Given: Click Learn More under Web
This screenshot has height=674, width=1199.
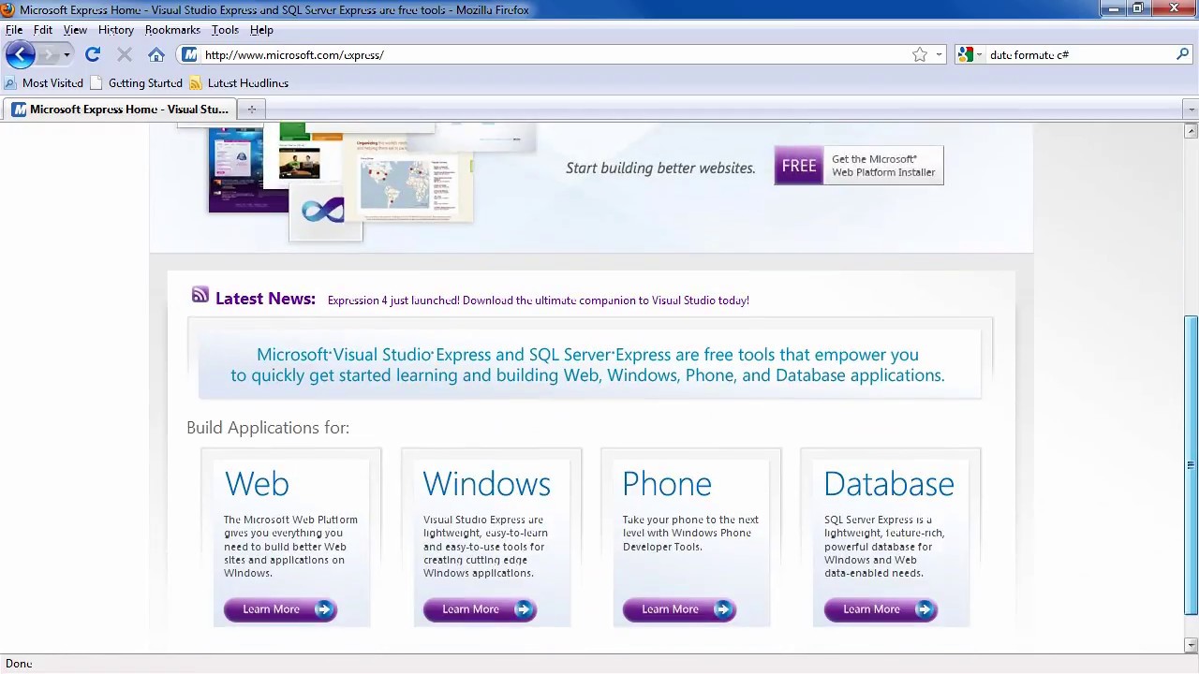Looking at the screenshot, I should [280, 609].
